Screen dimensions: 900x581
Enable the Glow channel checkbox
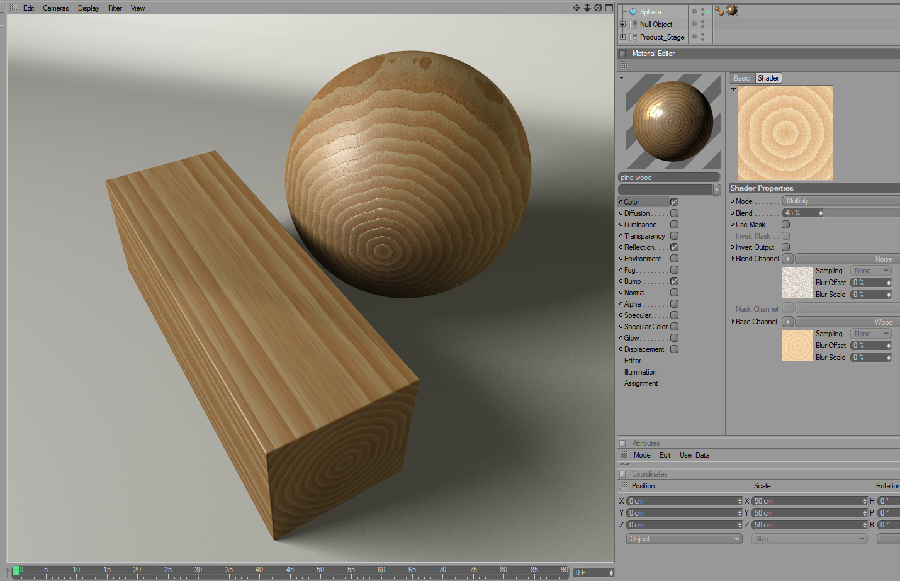click(x=674, y=338)
